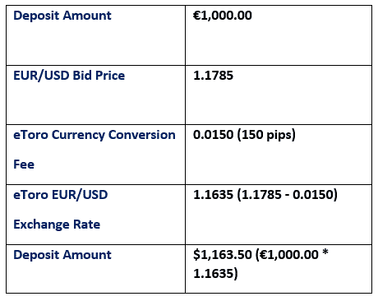The width and height of the screenshot is (378, 301).
Task: Click the euro sign in the first value
Action: (x=197, y=16)
